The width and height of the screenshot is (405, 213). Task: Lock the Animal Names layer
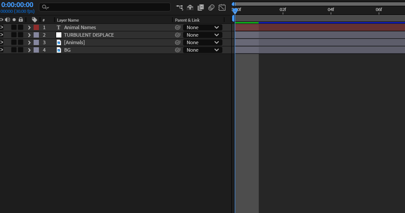(21, 27)
